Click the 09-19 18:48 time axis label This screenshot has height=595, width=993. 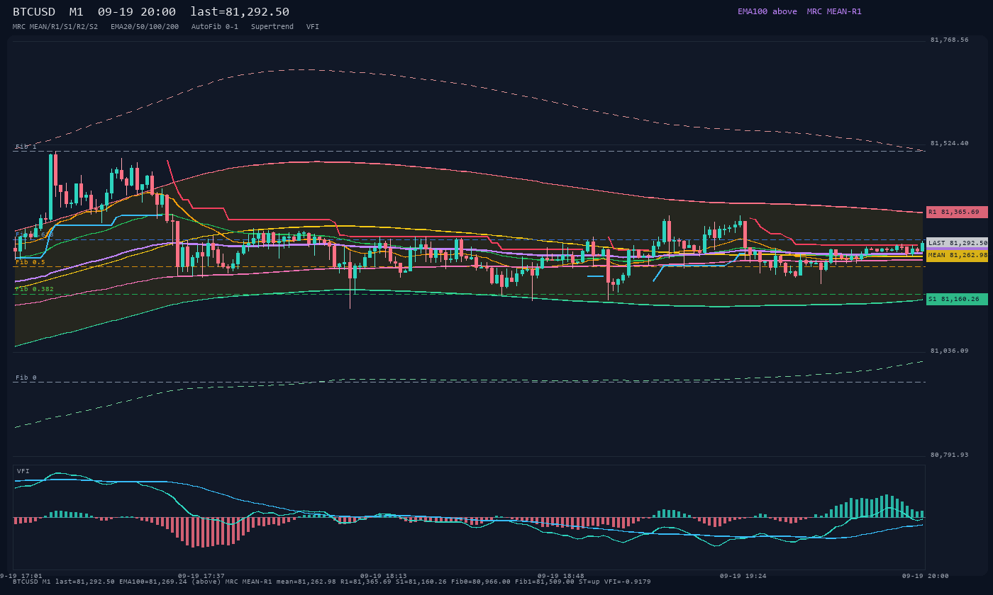561,576
